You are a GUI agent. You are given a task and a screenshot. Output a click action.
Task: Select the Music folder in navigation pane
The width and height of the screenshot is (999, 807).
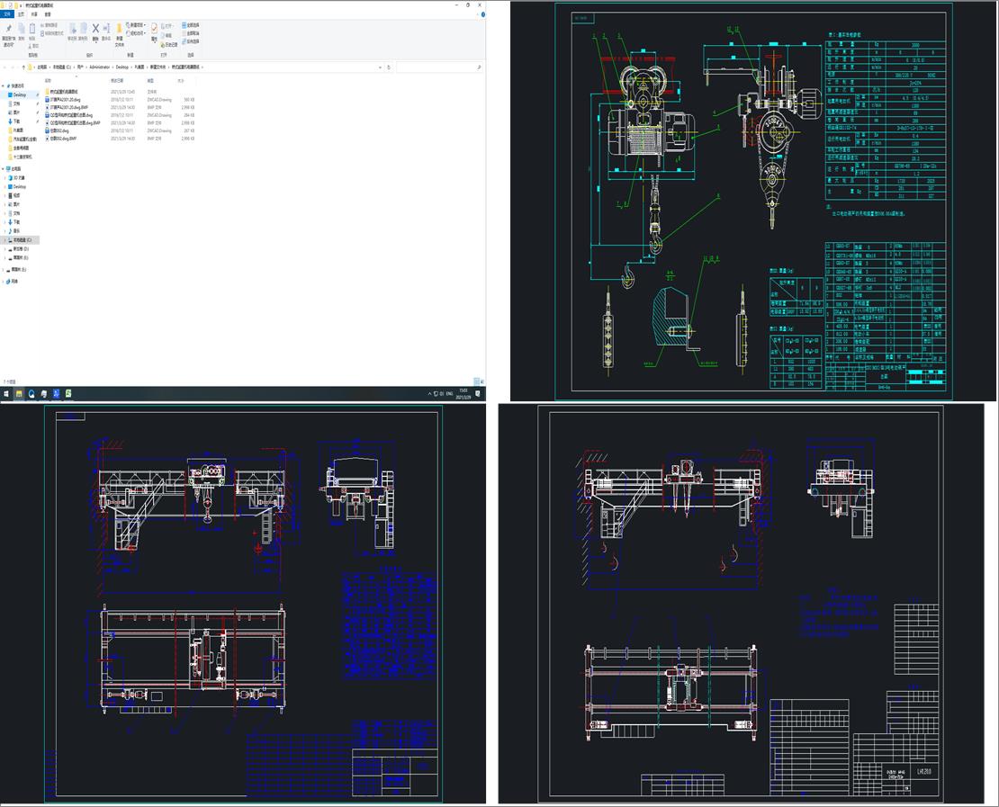(x=16, y=231)
